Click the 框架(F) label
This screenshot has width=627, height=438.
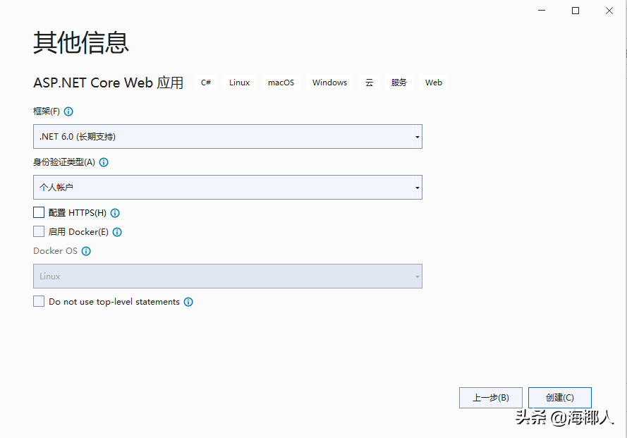point(47,111)
